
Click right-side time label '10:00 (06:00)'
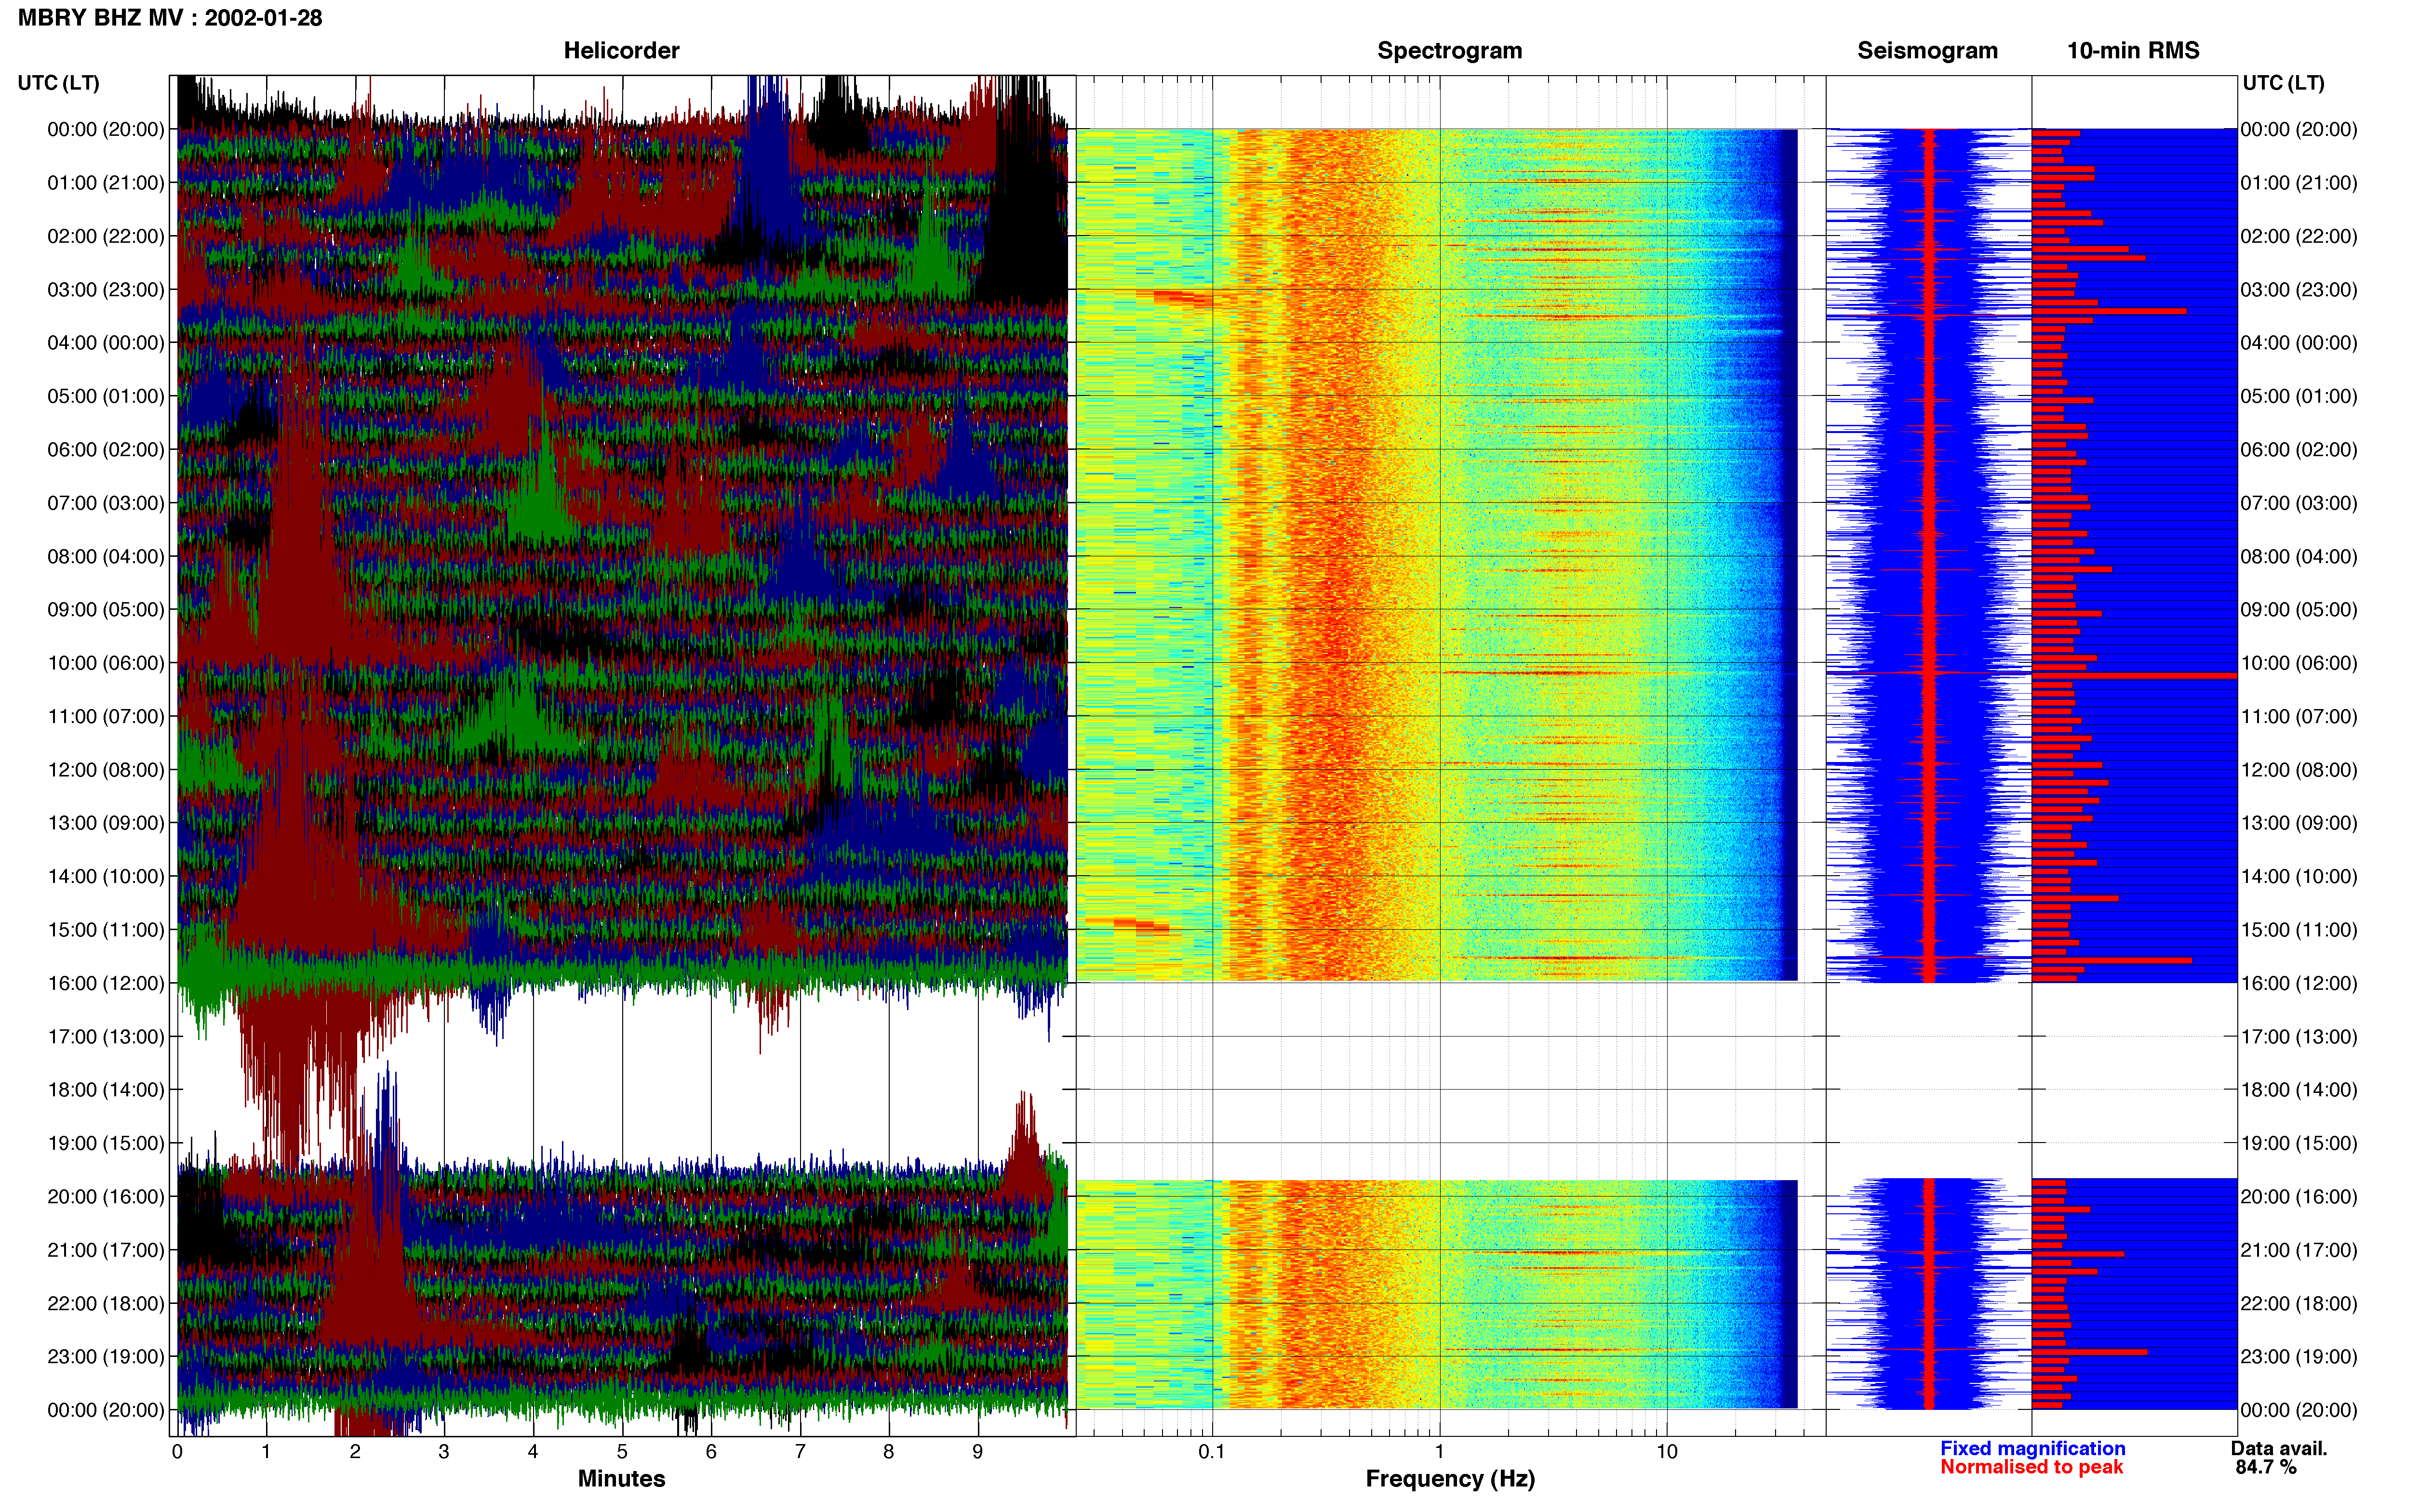coord(2299,663)
